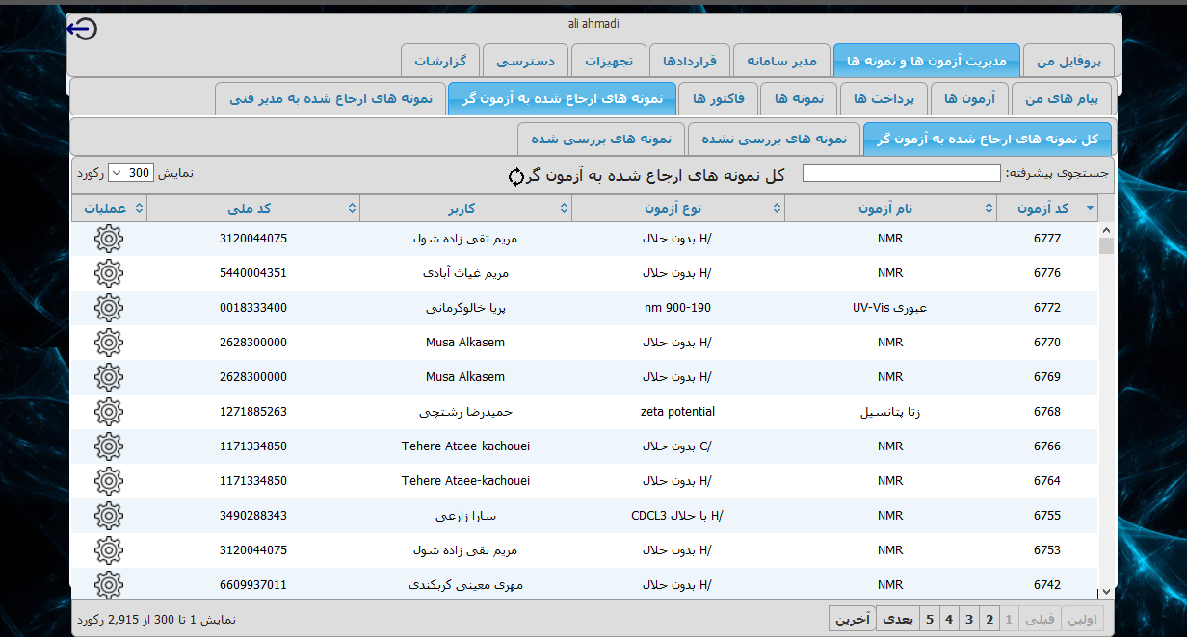This screenshot has height=637, width=1187.
Task: Sort by the کد ملی column header
Action: (253, 208)
